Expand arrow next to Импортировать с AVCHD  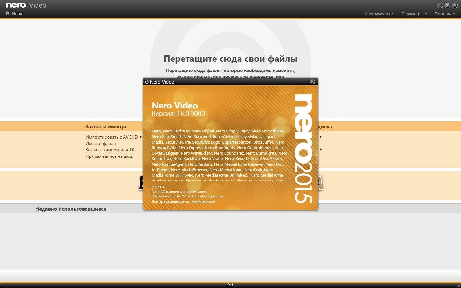pyautogui.click(x=141, y=137)
